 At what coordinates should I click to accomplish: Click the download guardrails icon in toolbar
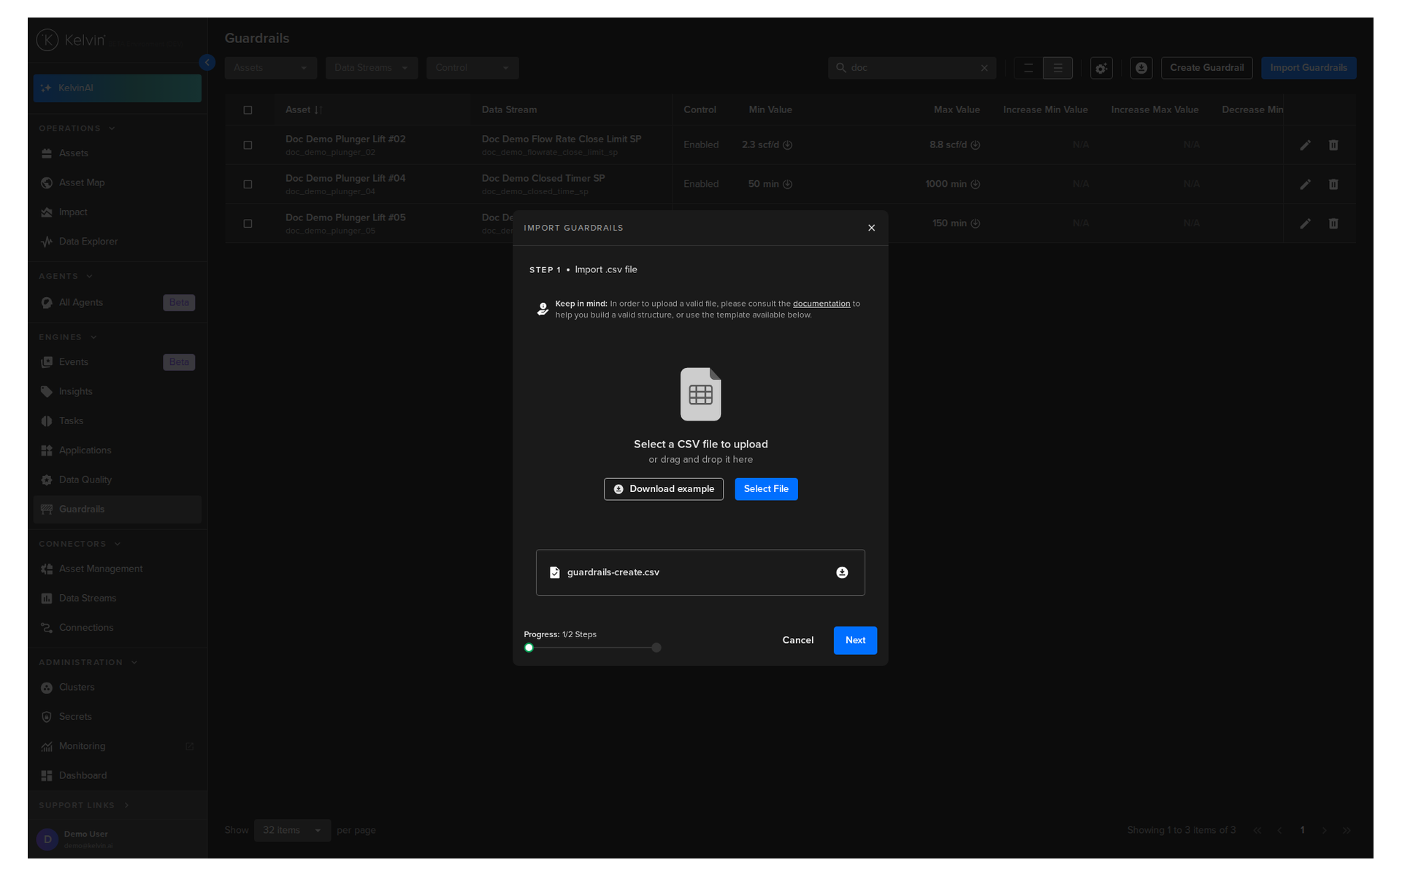1141,68
